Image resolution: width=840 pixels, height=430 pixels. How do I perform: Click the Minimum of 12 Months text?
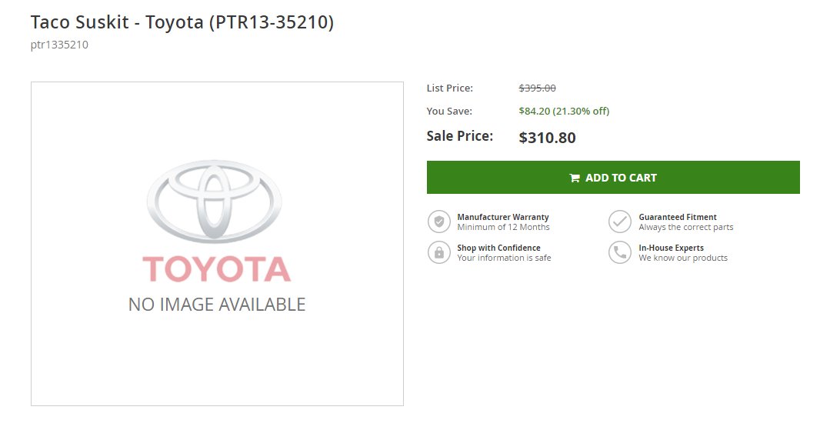click(504, 227)
